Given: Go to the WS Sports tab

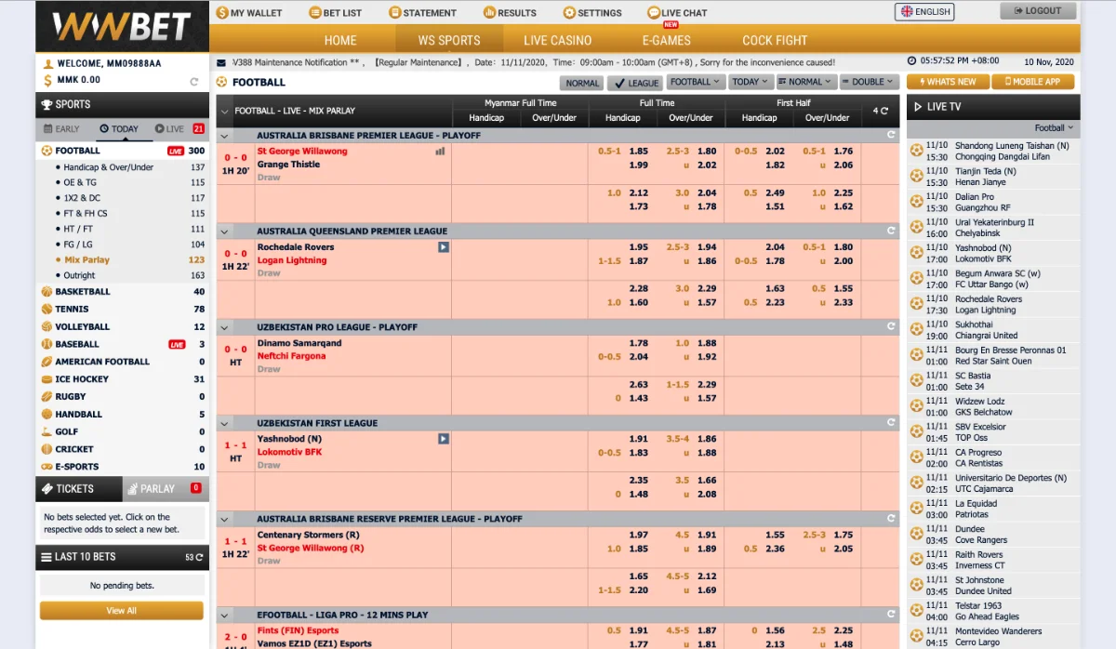Looking at the screenshot, I should point(449,40).
